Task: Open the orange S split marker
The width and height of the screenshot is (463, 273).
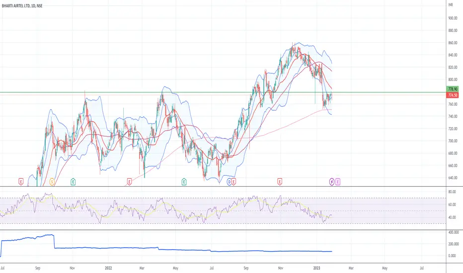Action: click(52, 182)
